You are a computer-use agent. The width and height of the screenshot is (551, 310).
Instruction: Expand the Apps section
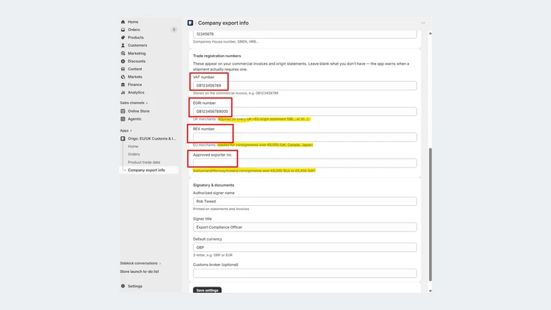[x=126, y=130]
